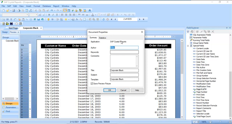Viewport: 232px width, 124px height.
Task: Switch to the Statistics tab
Action: coord(102,38)
